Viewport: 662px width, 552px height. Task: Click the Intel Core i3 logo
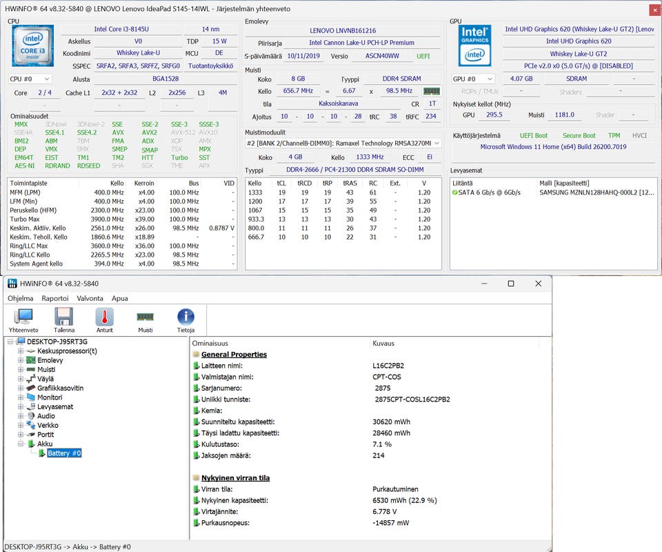pos(32,46)
